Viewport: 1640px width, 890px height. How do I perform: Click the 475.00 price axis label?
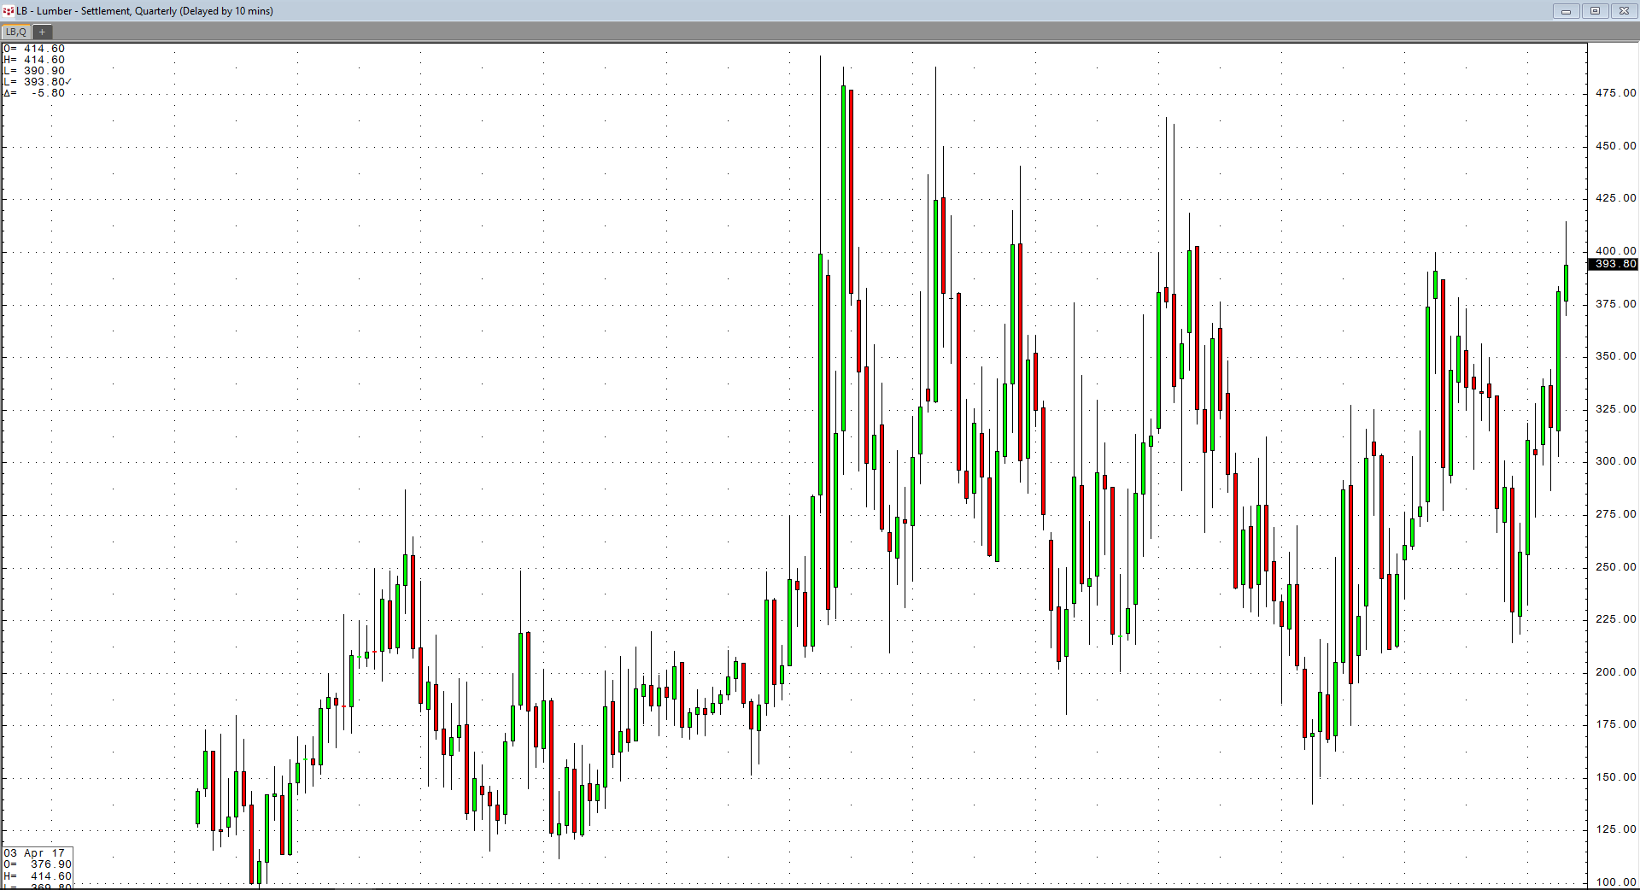1615,93
